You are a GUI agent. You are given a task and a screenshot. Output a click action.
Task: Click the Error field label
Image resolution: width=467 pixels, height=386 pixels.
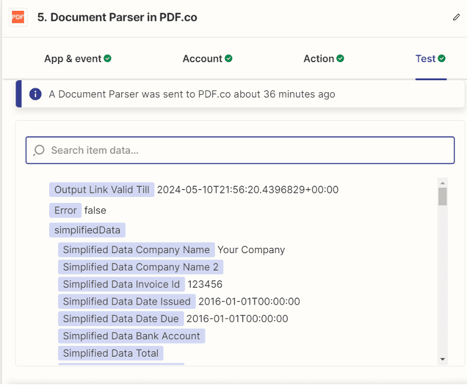click(x=65, y=211)
